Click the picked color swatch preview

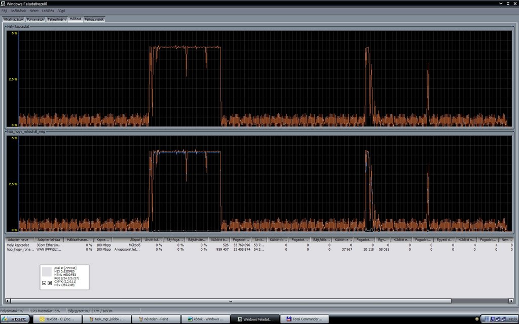pyautogui.click(x=47, y=272)
